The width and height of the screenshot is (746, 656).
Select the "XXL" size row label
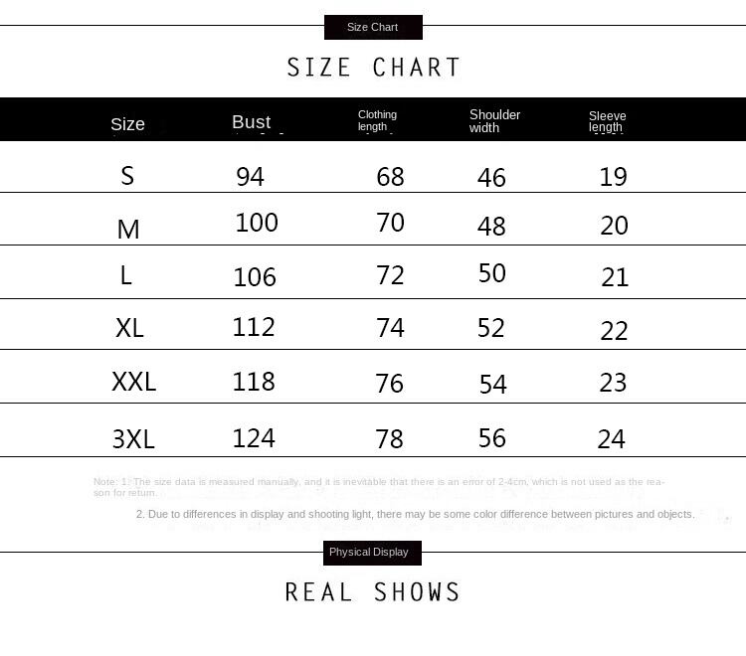pyautogui.click(x=134, y=382)
